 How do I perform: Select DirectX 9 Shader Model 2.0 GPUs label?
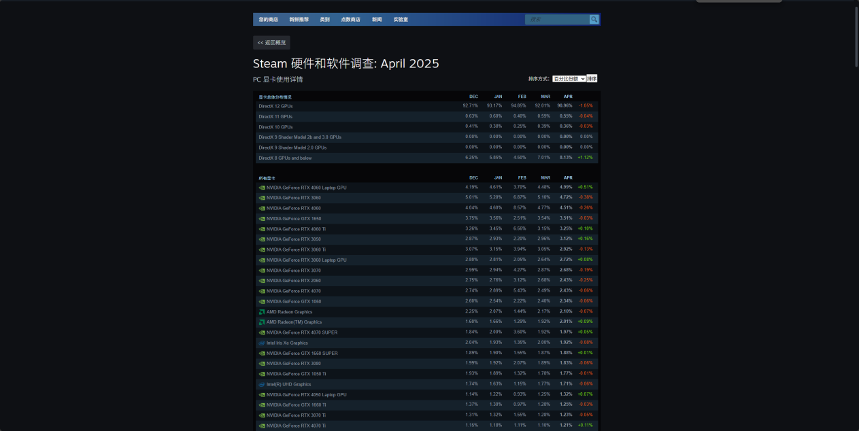(292, 148)
